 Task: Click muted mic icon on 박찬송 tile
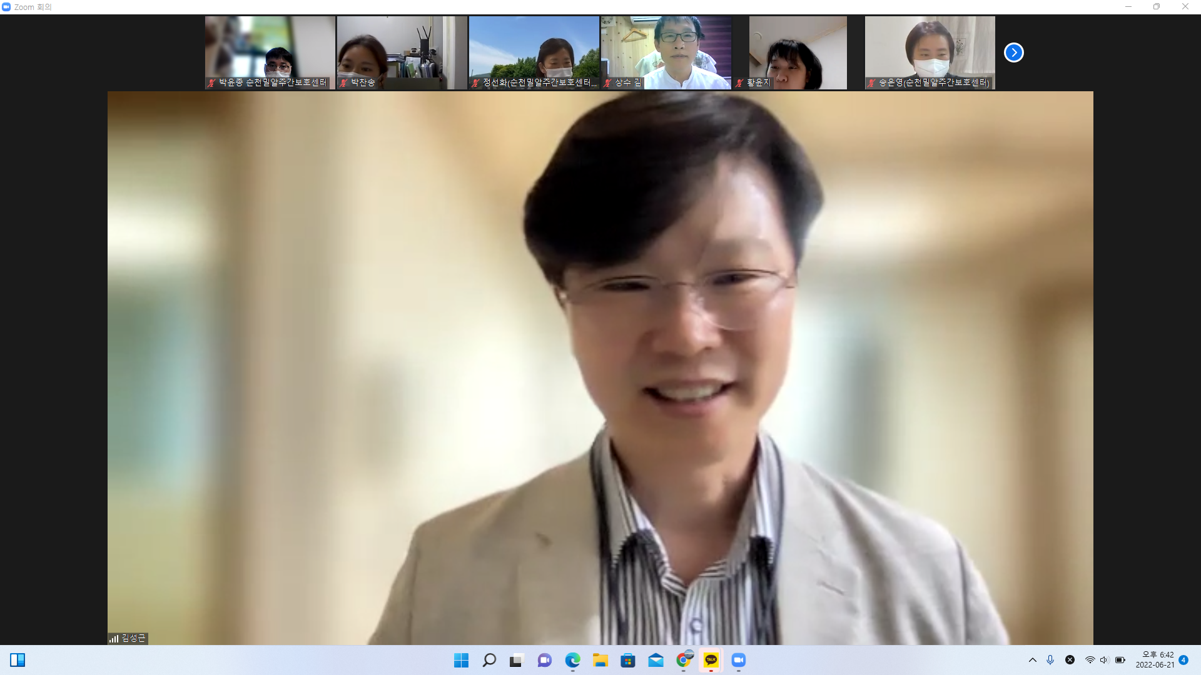click(x=343, y=82)
